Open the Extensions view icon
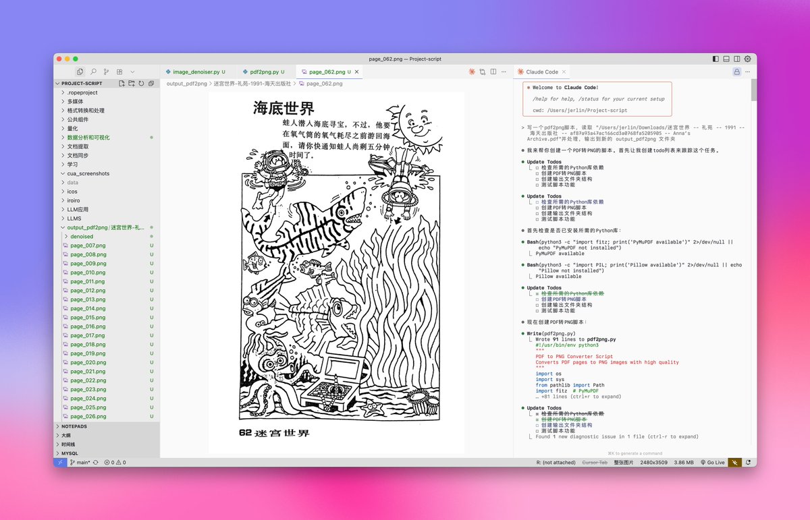Image resolution: width=810 pixels, height=520 pixels. (119, 71)
